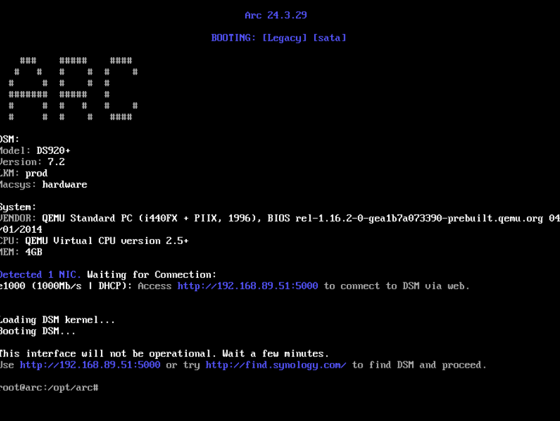Click the [sata] label in the BOOTING line
The image size is (560, 421).
329,38
